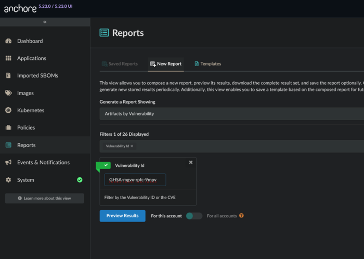The width and height of the screenshot is (364, 259).
Task: Click the Imported SBOMs file icon
Action: [x=8, y=75]
